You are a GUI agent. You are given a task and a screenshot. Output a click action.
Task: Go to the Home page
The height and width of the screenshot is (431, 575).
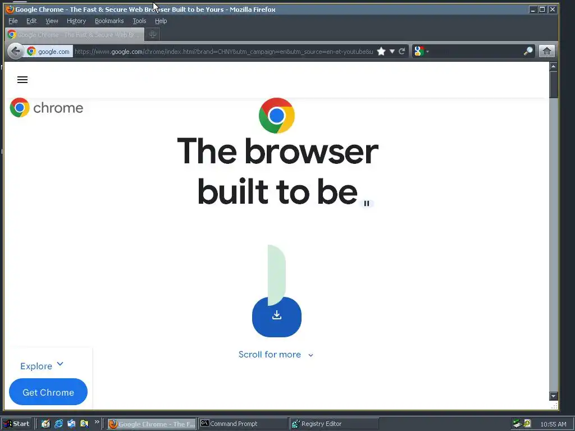pyautogui.click(x=546, y=51)
